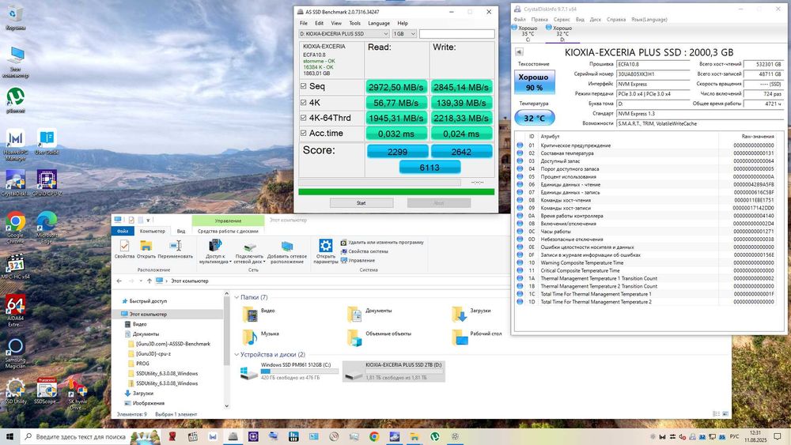791x445 pixels.
Task: Open Huawei PC Manager desktop icon
Action: coord(16,145)
